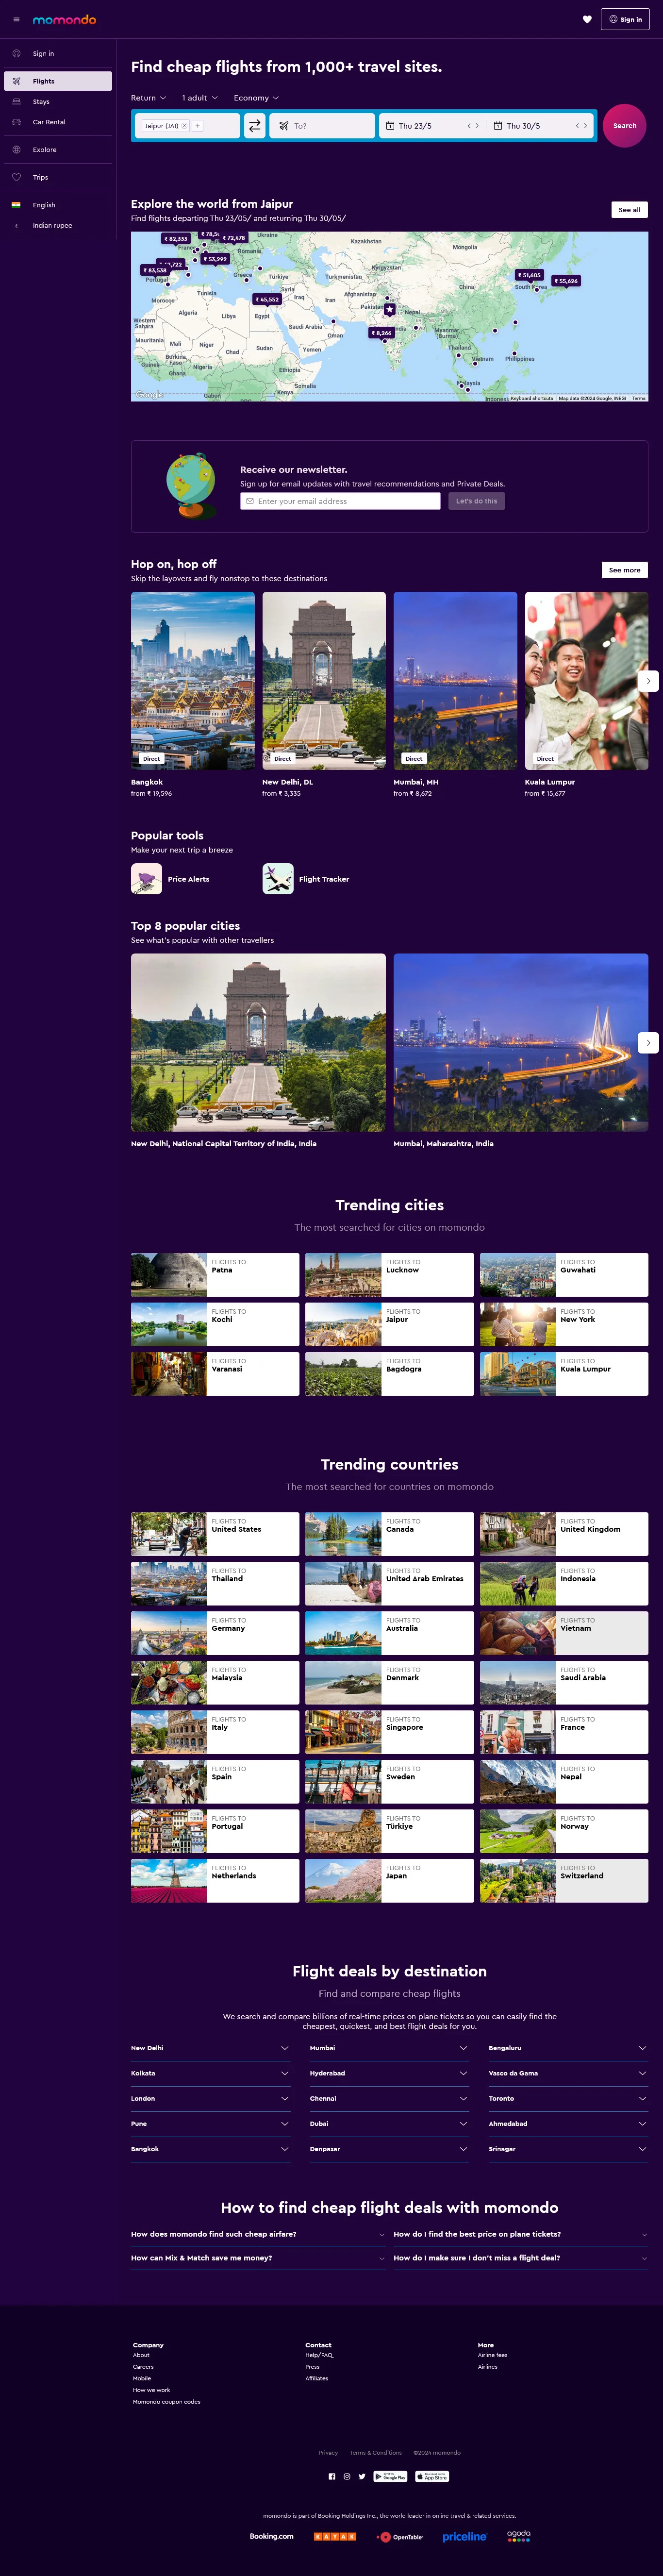Select Flights in the sidebar
This screenshot has height=2576, width=663.
pyautogui.click(x=58, y=81)
